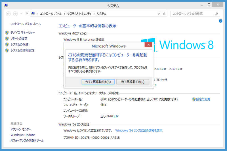Image resolution: width=227 pixels, height=151 pixels.
Task: Click the Windows 8 logo
Action: [x=177, y=45]
